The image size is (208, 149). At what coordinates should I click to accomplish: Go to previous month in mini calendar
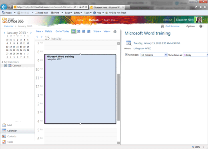point(4,33)
